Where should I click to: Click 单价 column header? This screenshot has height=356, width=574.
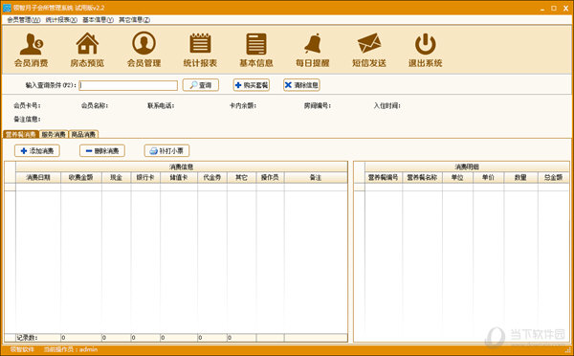coord(488,177)
